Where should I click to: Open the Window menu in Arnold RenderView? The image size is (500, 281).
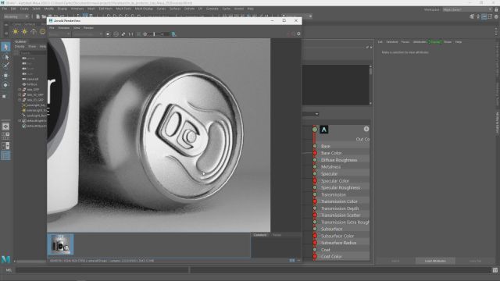coord(63,28)
